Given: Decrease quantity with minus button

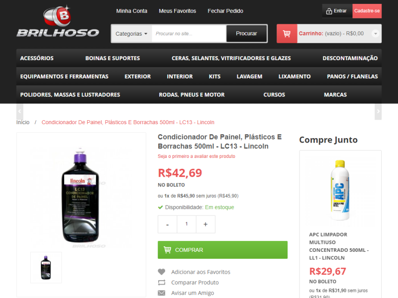Looking at the screenshot, I should [167, 224].
